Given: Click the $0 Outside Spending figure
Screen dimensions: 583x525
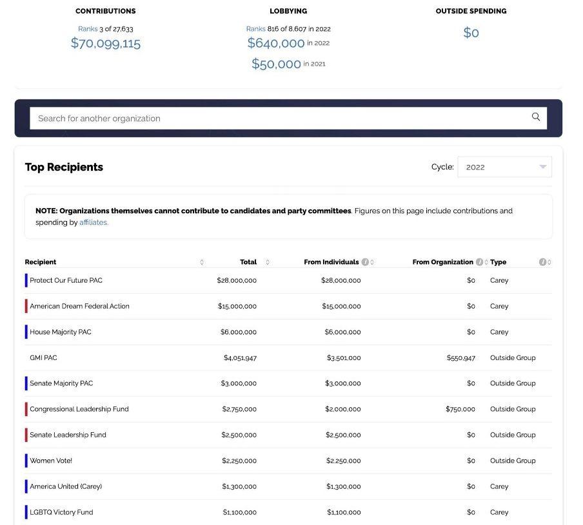Looking at the screenshot, I should click(x=471, y=33).
